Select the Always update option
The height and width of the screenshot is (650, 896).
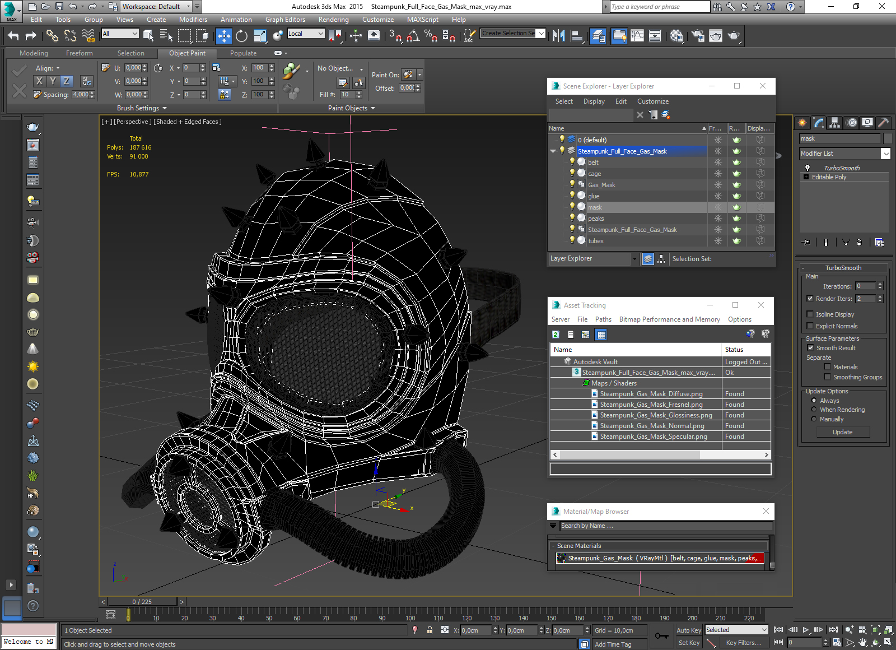click(814, 401)
